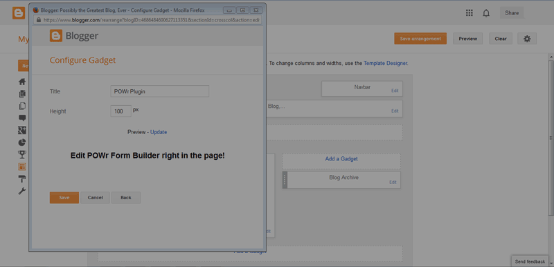Click the Preview button in Layout toolbar
This screenshot has width=554, height=267.
[x=468, y=39]
